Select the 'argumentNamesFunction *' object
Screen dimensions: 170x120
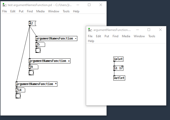pyautogui.click(x=37, y=84)
